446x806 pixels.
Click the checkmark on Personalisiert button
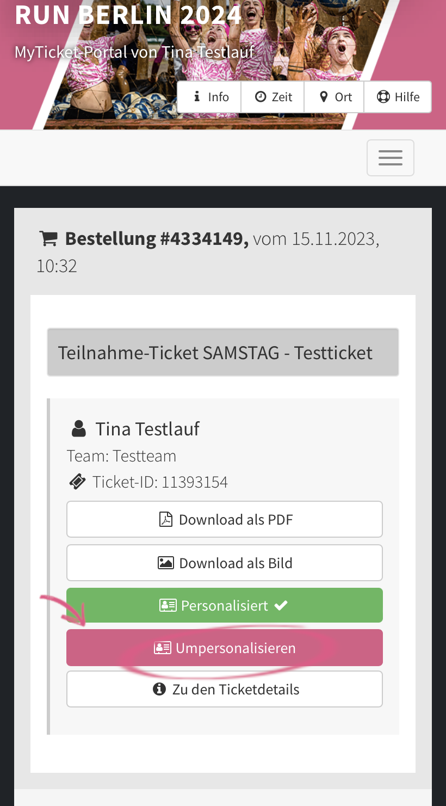281,605
